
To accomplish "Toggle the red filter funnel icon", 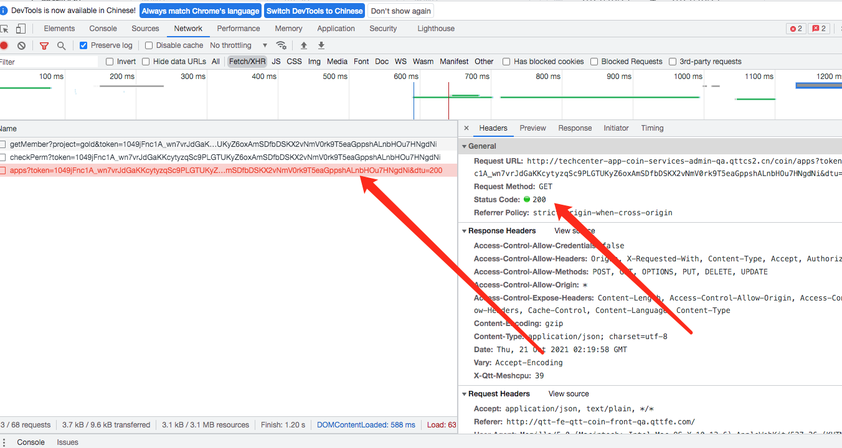I will 44,45.
